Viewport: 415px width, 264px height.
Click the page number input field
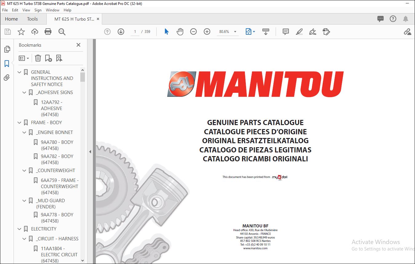click(135, 32)
